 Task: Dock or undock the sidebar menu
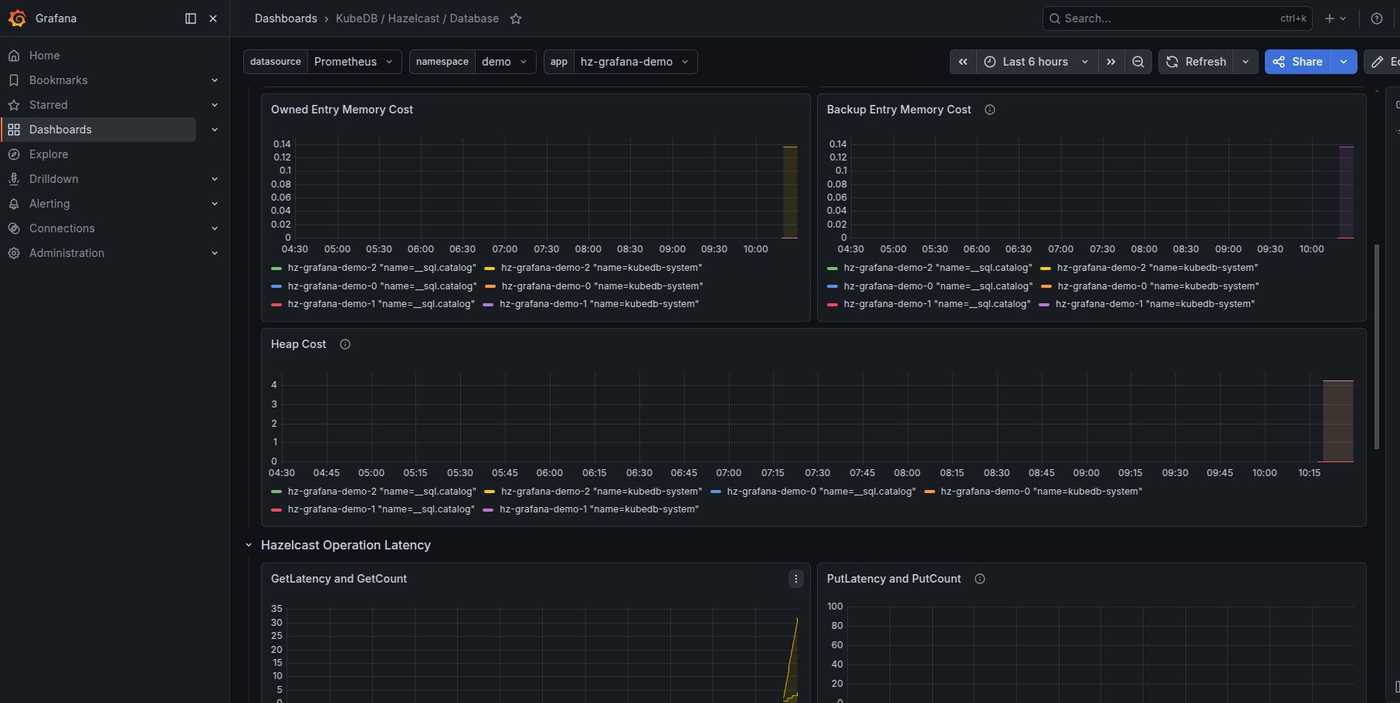(x=191, y=19)
